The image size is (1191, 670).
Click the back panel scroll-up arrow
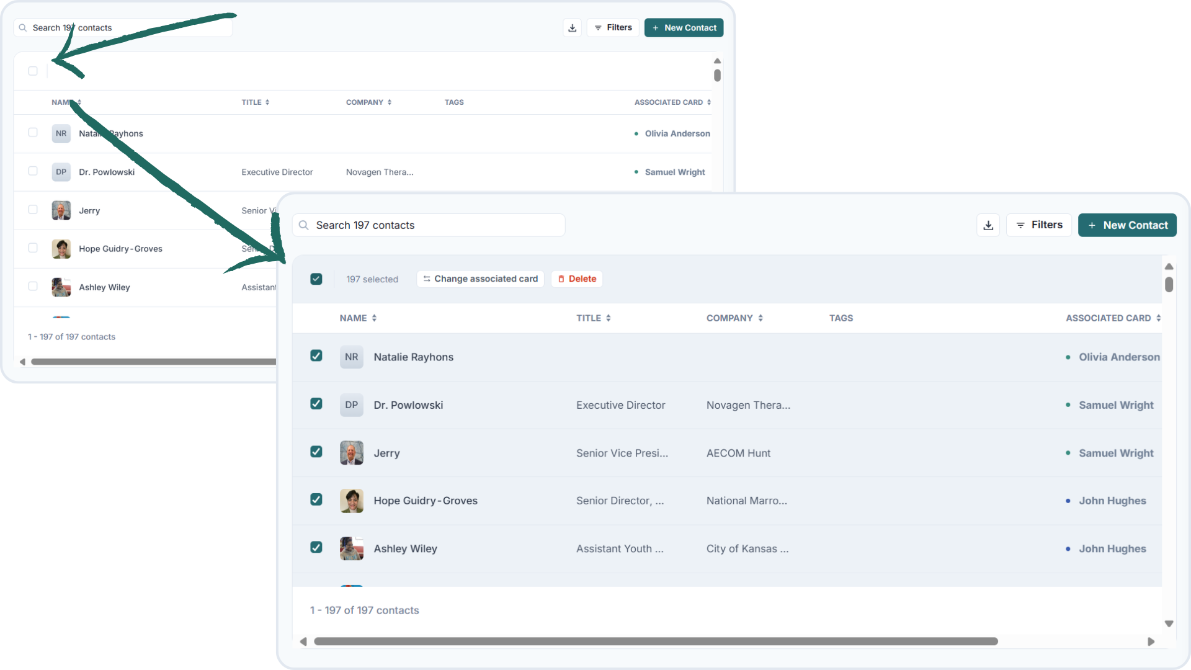click(x=717, y=61)
